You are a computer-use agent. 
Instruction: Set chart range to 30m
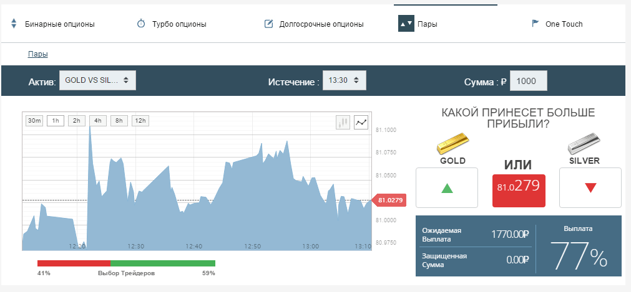[x=34, y=121]
